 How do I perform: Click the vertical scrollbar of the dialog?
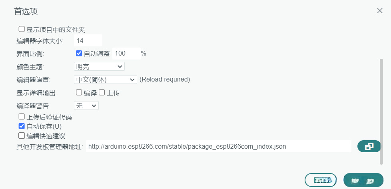coord(381,111)
